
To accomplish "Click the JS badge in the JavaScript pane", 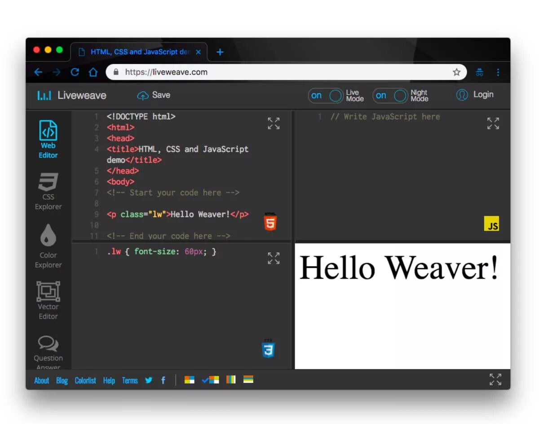I will pos(492,223).
